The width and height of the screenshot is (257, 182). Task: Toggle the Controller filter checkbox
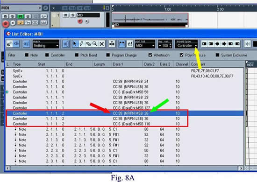point(47,55)
